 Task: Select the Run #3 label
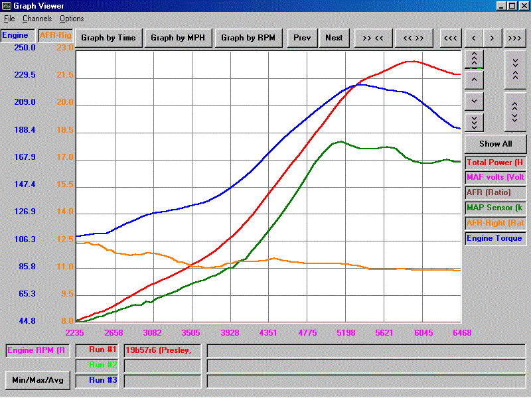[97, 381]
